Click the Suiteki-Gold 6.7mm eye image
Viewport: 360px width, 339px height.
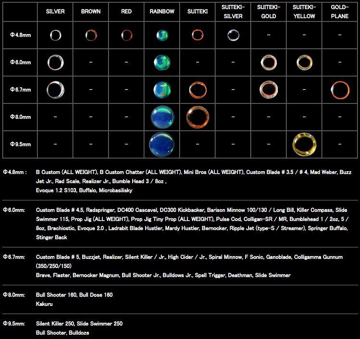click(269, 90)
